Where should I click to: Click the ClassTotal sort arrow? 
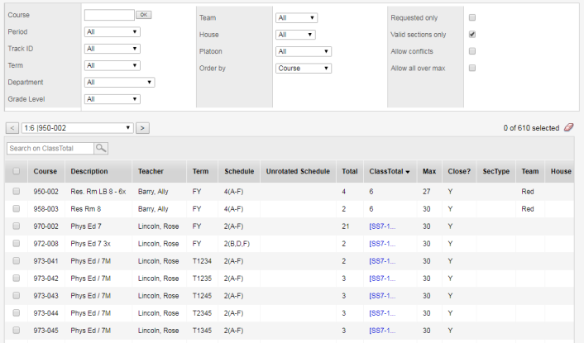[407, 172]
